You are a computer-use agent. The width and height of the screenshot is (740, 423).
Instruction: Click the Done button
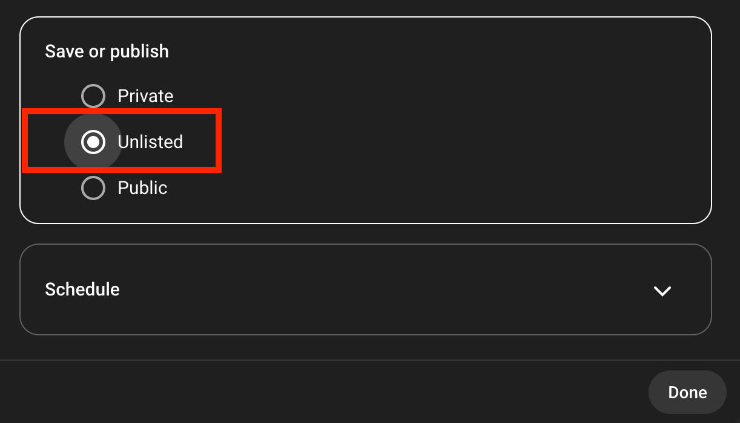pos(687,392)
